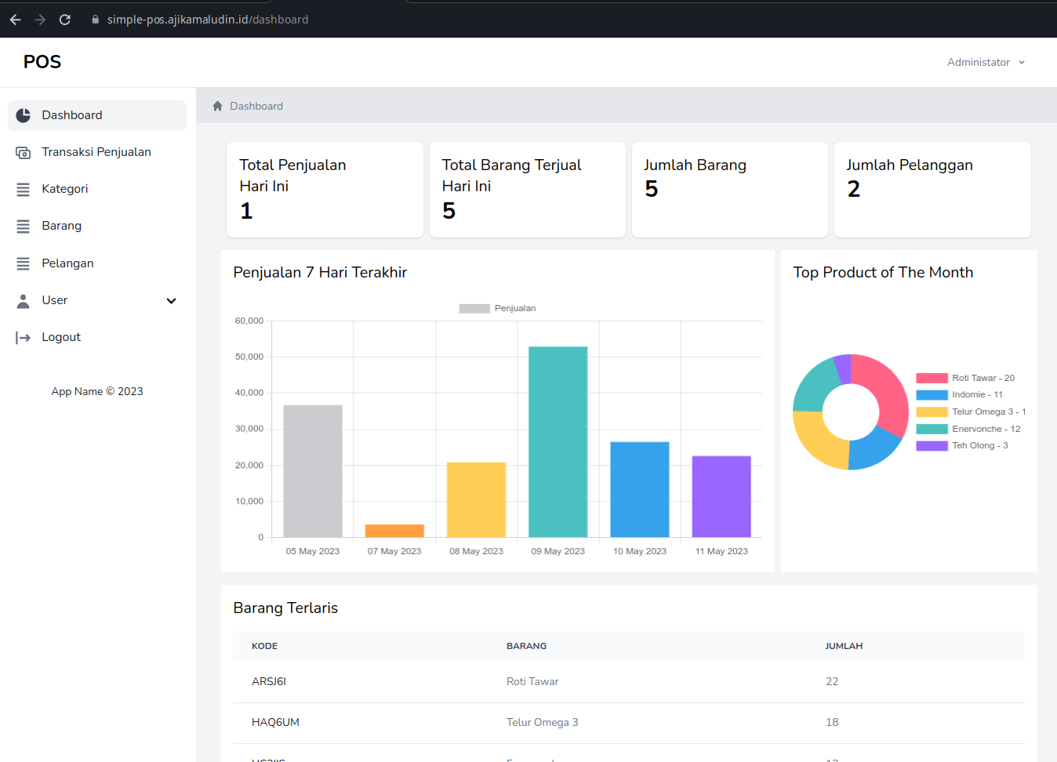The width and height of the screenshot is (1057, 762).
Task: Click the Logout arrow icon
Action: point(24,337)
